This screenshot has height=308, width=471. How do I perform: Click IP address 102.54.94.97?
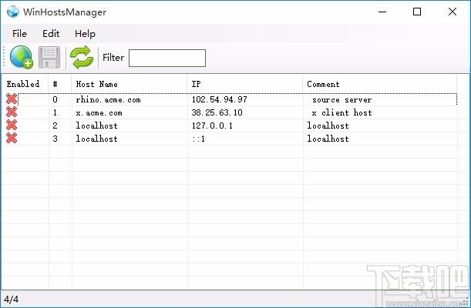[219, 99]
